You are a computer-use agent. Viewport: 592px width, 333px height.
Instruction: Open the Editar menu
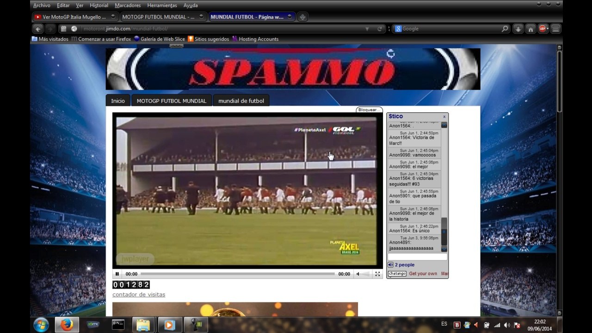63,6
